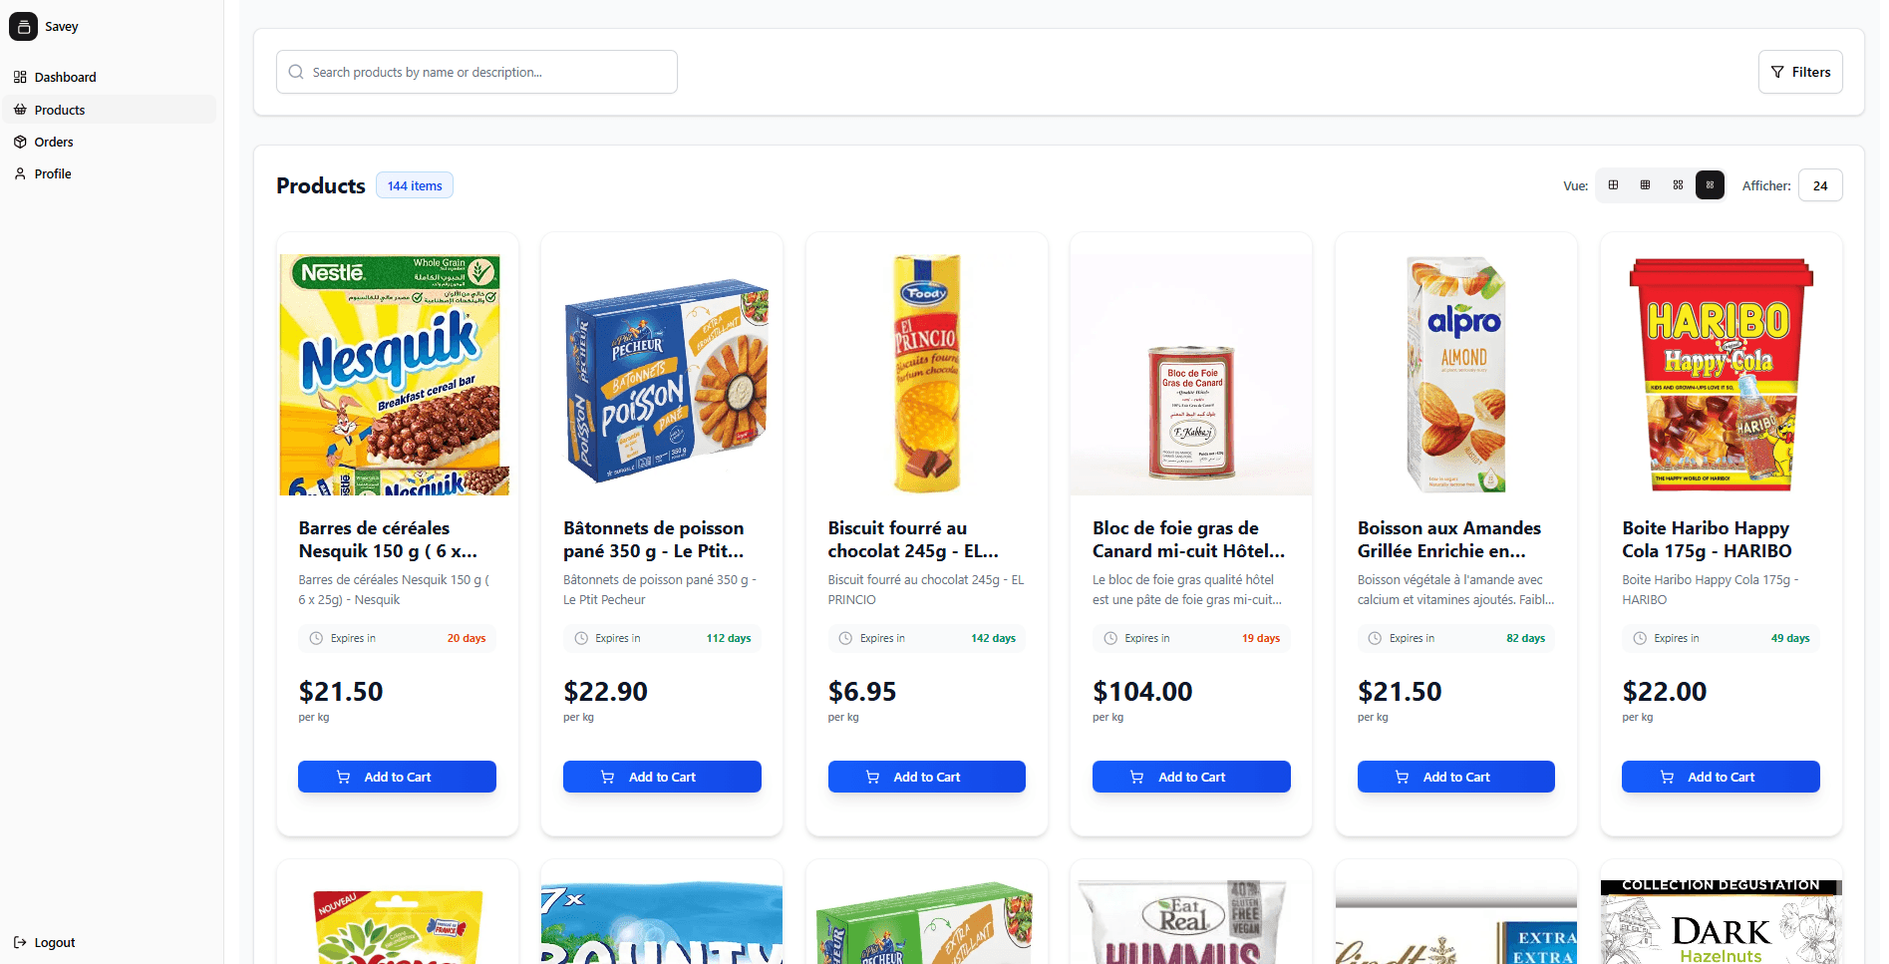The width and height of the screenshot is (1889, 964).
Task: Add Nesquik cereal bars to cart
Action: coord(397,777)
